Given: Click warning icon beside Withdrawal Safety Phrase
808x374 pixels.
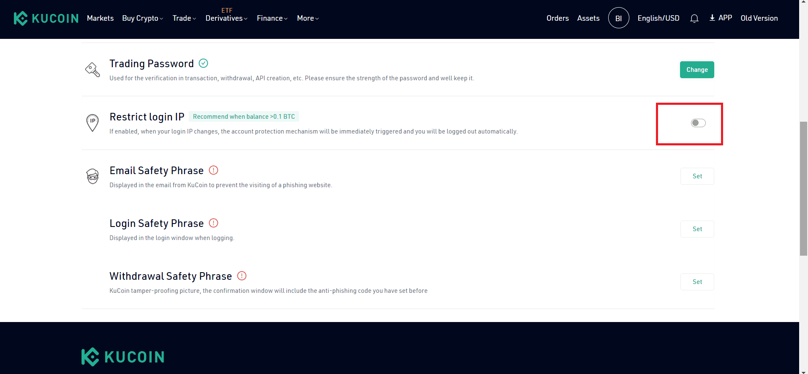Looking at the screenshot, I should 242,276.
